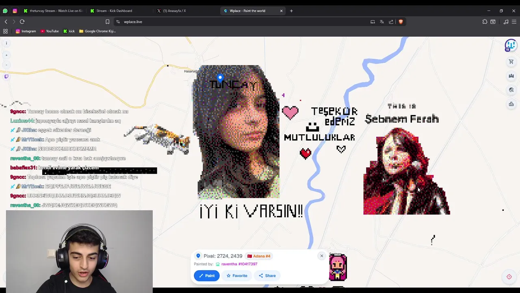520x293 pixels.
Task: Open the Brave wallet icon
Action: click(493, 22)
